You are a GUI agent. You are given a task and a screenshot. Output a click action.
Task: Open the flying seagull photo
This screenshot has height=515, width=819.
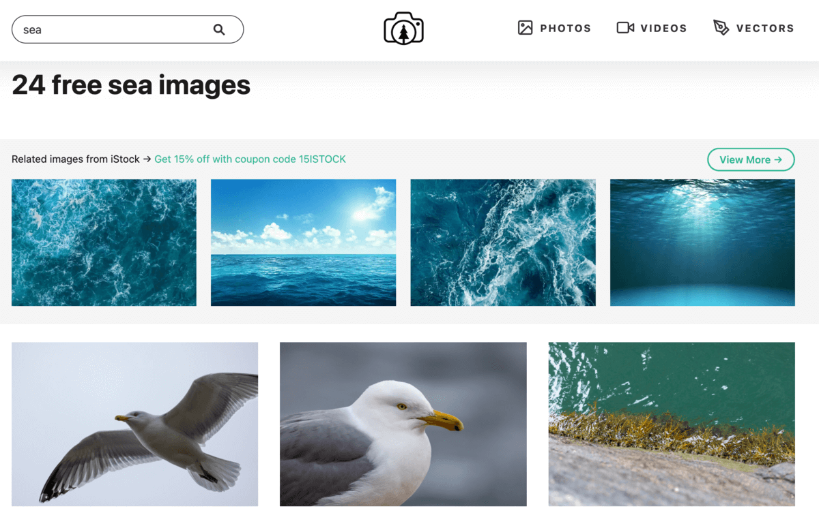coord(135,424)
